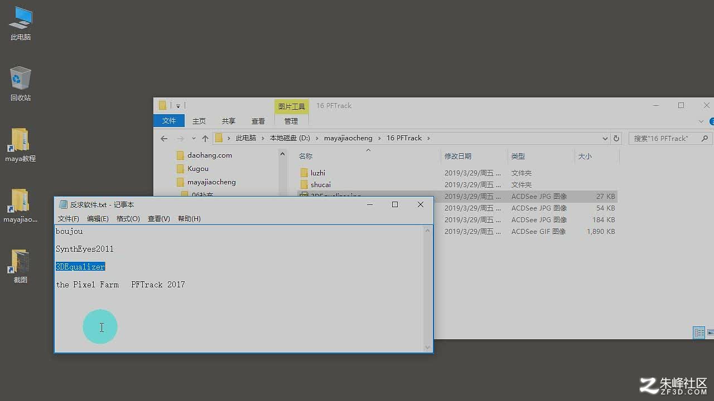Expand the chevron after mayajiaocheng in path

tap(380, 138)
